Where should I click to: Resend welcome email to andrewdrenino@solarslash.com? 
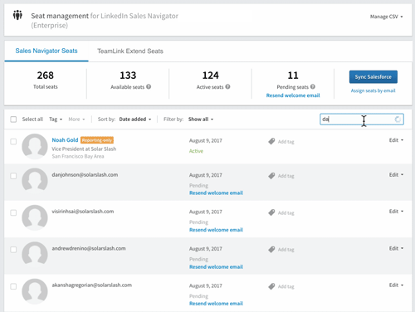coord(216,267)
